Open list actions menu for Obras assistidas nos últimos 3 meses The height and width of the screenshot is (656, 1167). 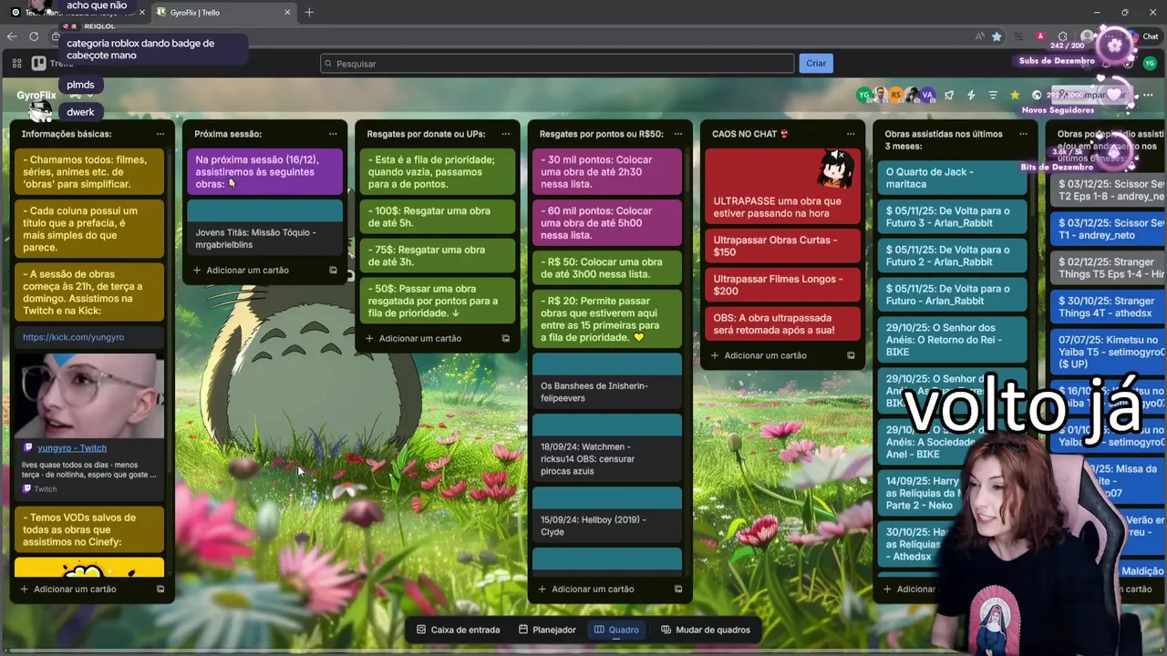[x=1023, y=134]
